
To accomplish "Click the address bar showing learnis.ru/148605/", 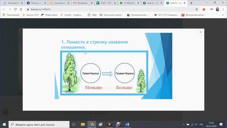I will tap(110, 9).
